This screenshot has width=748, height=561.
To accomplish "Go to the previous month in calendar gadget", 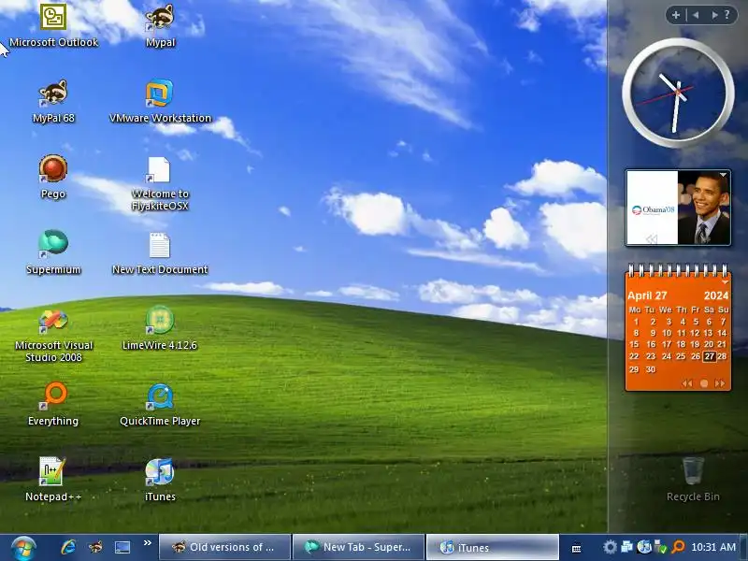I will tap(687, 383).
